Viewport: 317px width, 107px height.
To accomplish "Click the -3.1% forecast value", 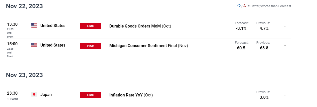I will [241, 28].
